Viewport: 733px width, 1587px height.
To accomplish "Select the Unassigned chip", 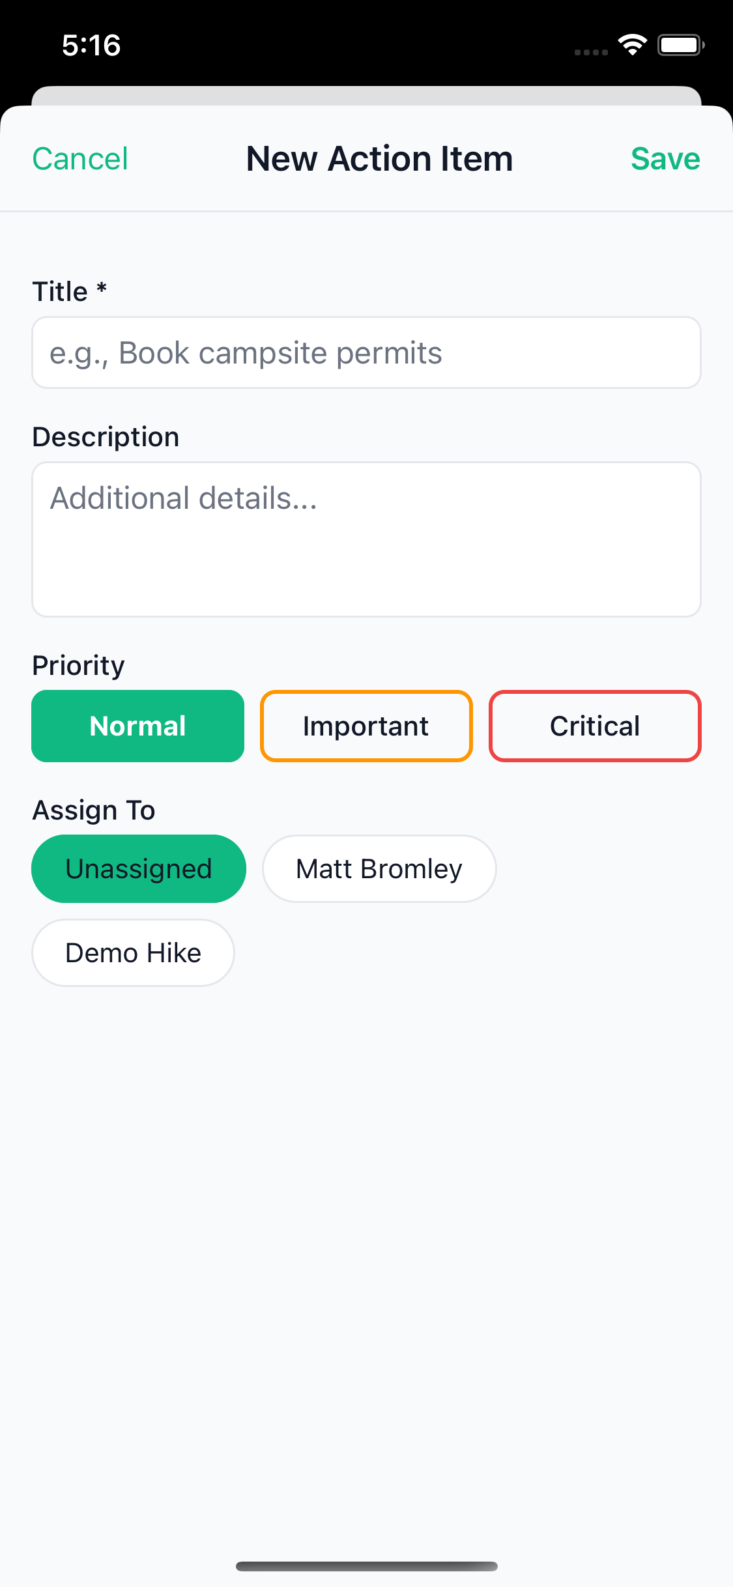I will click(x=139, y=869).
